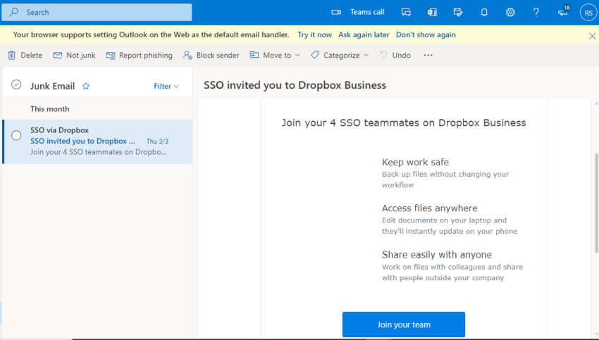Image resolution: width=599 pixels, height=340 pixels.
Task: Click the Report phishing envelope icon
Action: [x=111, y=56]
